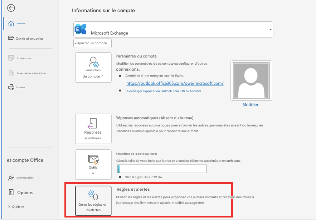Screen dimensions: 316x220
Task: Open Paramètres du compte
Action: 93,67
